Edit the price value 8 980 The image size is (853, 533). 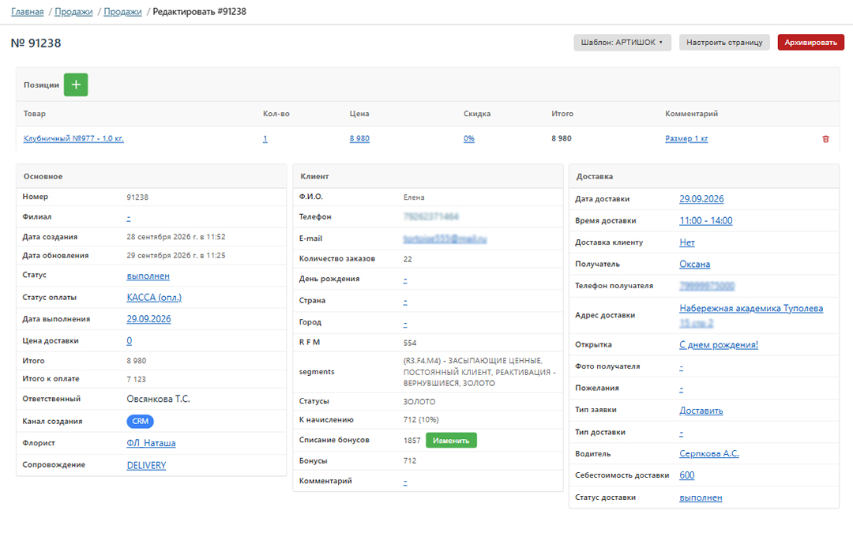[x=359, y=139]
